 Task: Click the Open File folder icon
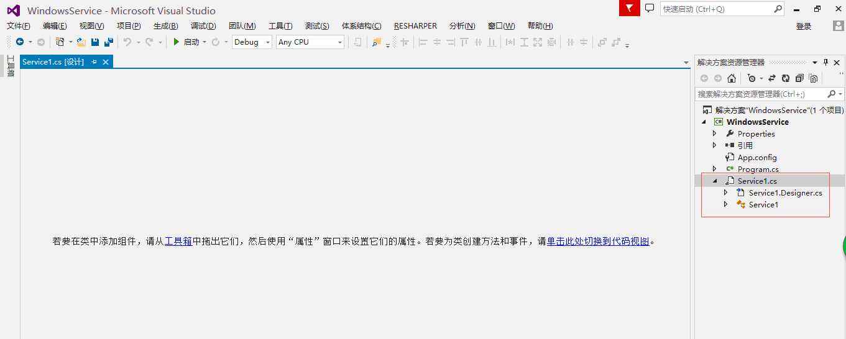tap(81, 42)
